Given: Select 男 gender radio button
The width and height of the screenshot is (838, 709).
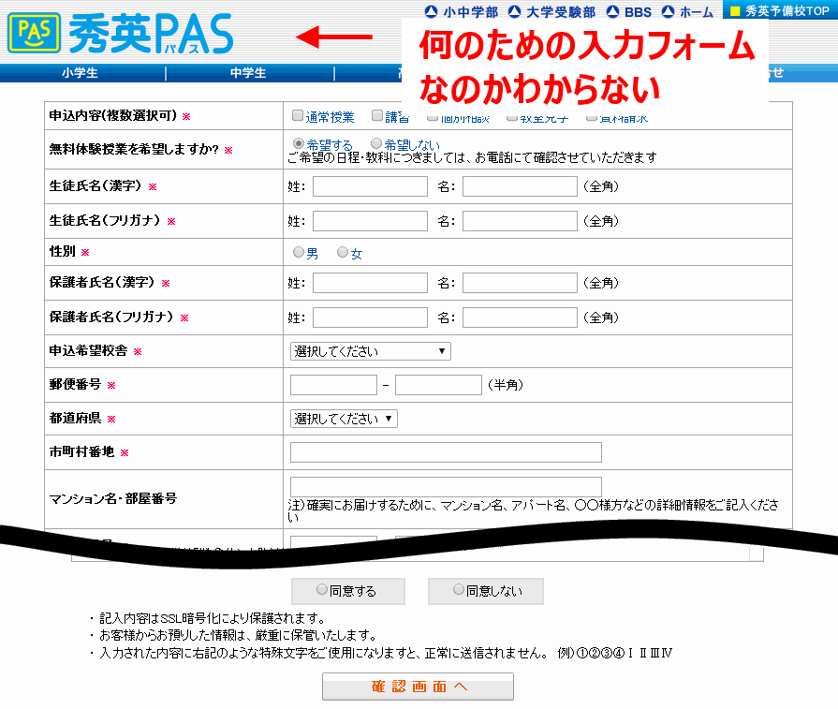Looking at the screenshot, I should click(x=299, y=253).
